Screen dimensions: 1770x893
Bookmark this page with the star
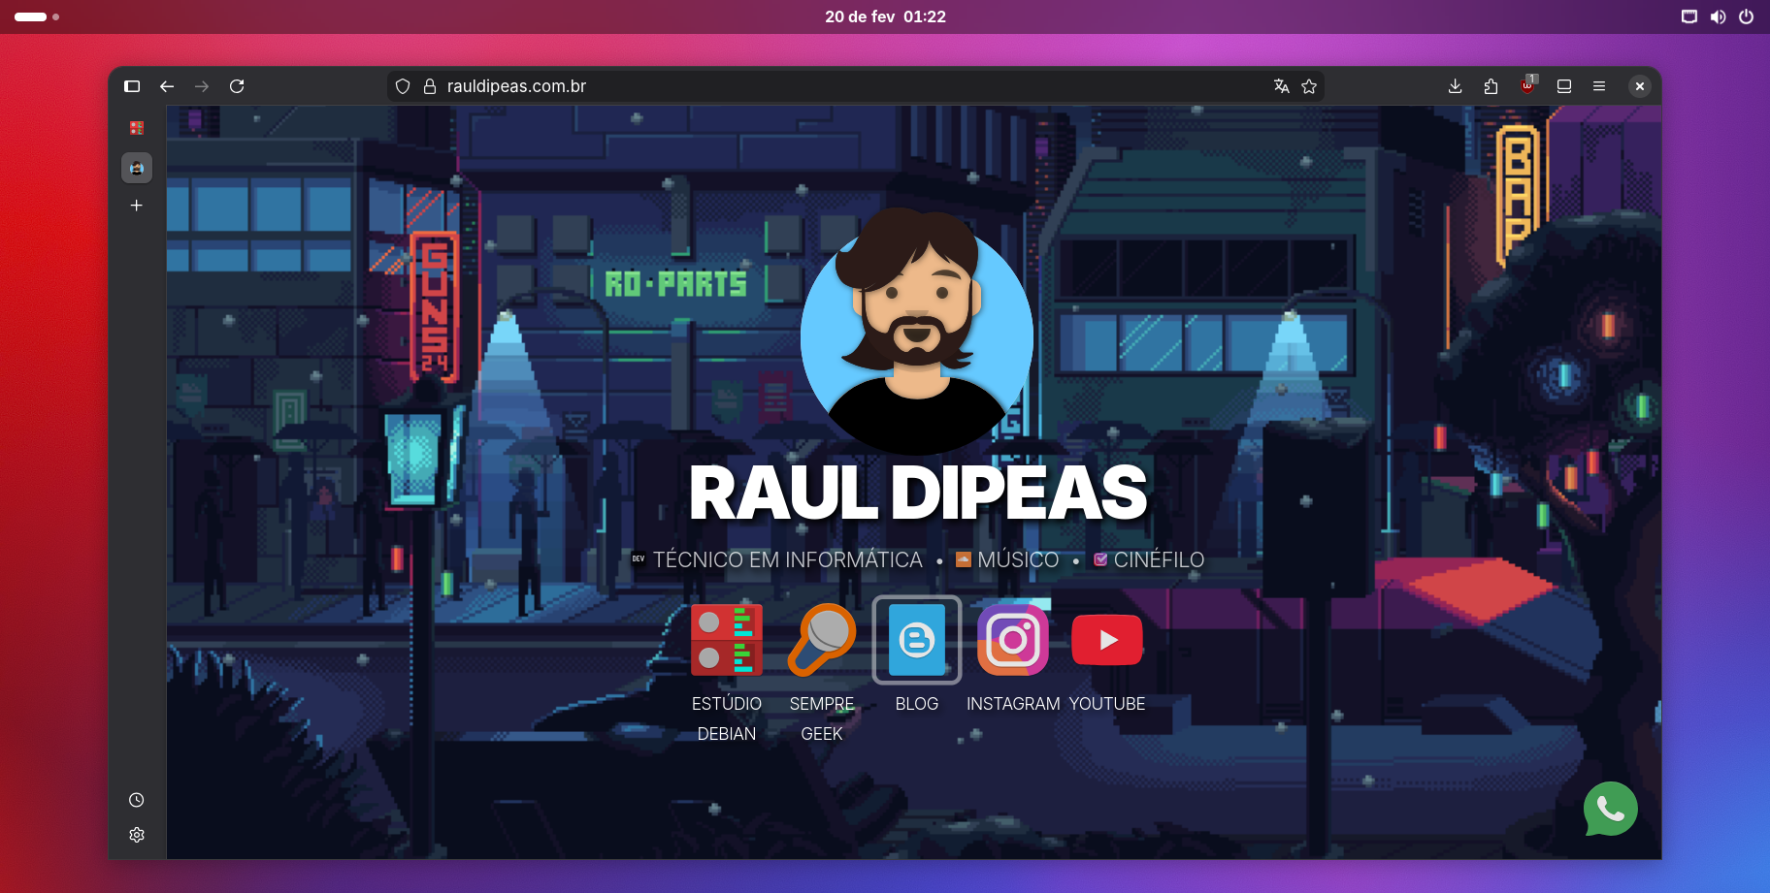click(x=1309, y=86)
